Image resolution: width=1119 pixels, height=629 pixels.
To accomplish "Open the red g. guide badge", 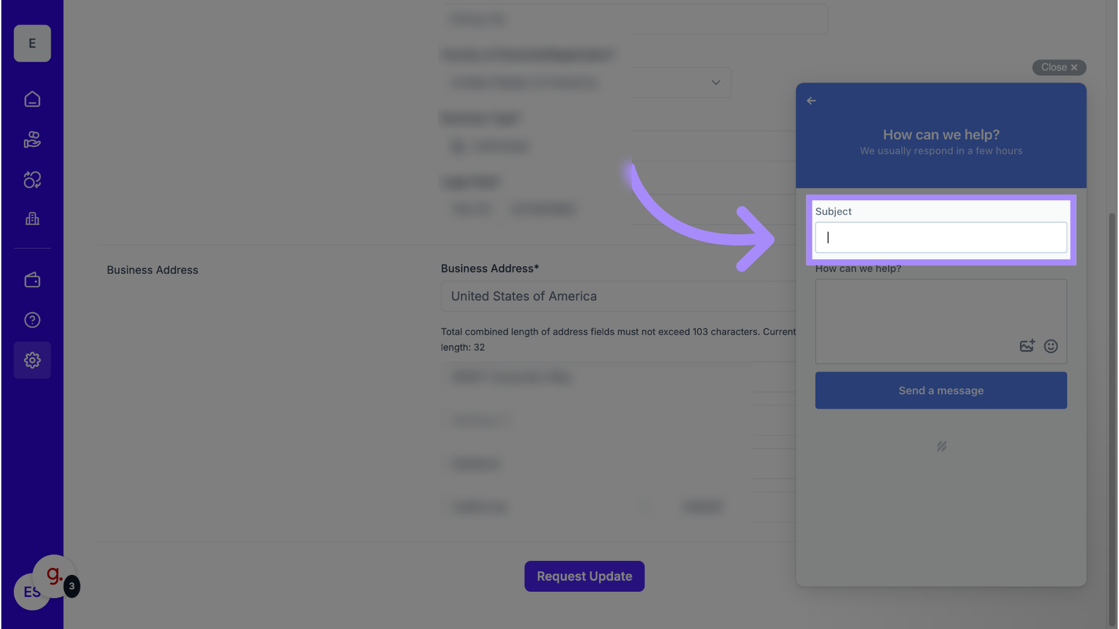I will 54,576.
